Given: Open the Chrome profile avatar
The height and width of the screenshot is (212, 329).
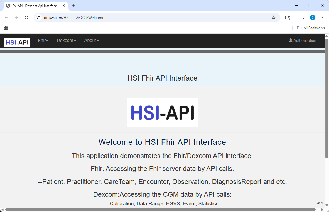Looking at the screenshot, I should coord(312,18).
